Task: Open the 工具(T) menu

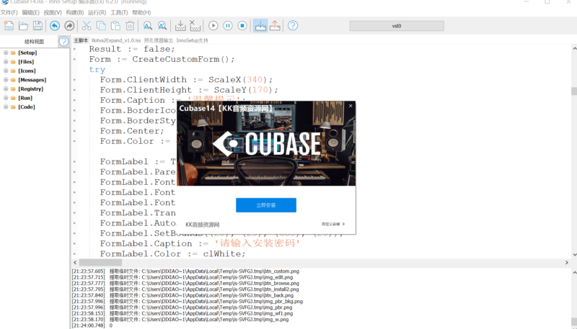Action: [119, 12]
